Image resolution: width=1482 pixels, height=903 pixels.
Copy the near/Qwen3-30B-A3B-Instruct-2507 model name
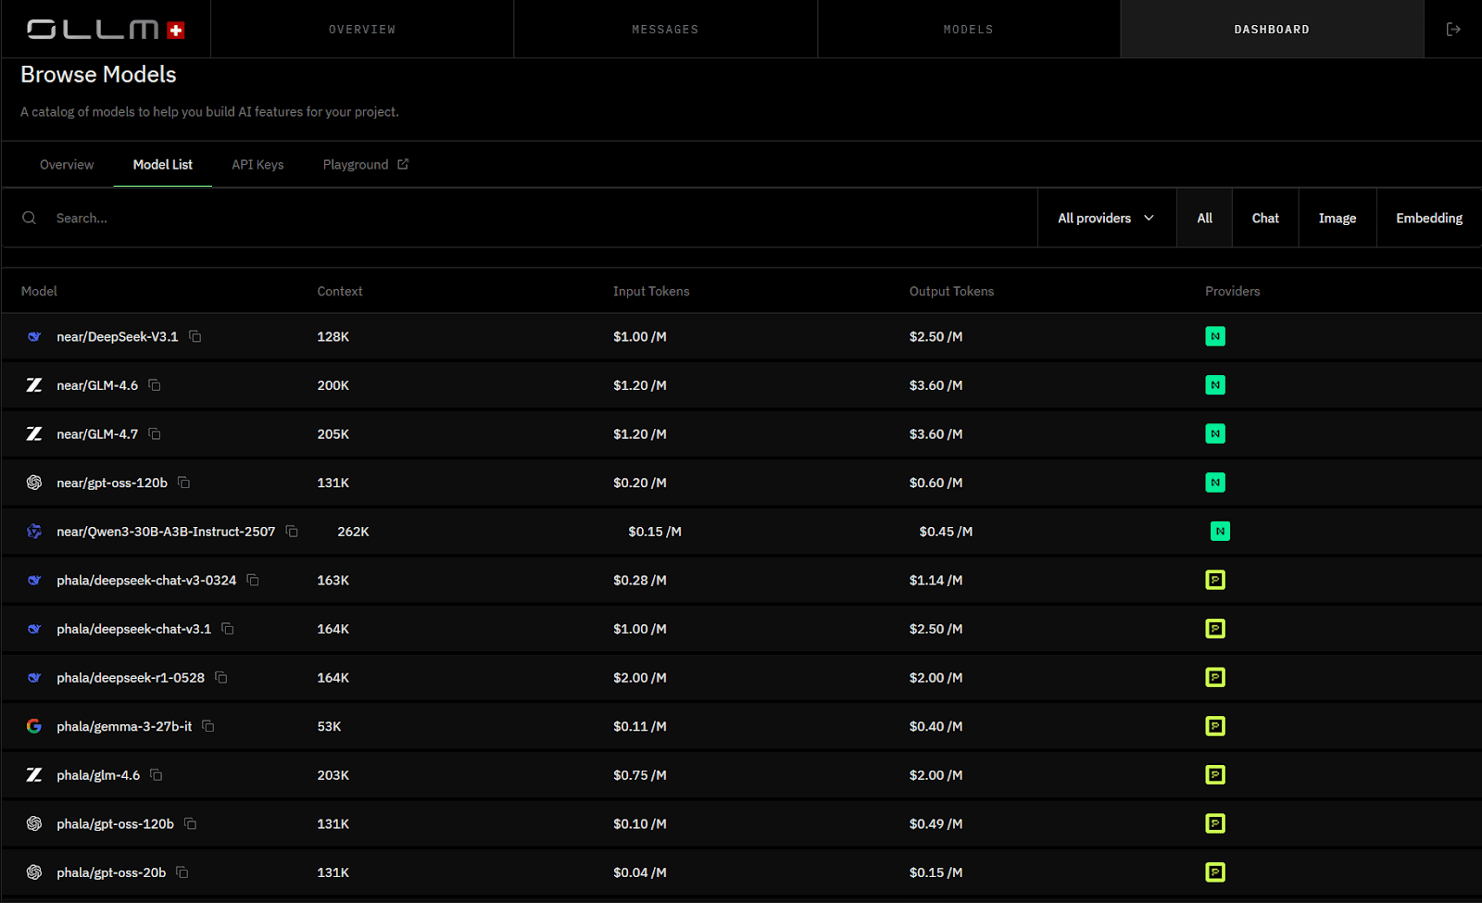click(x=292, y=532)
